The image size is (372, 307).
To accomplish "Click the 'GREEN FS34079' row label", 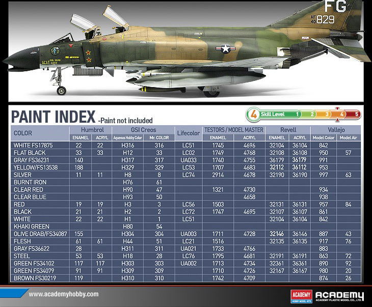I will point(34,271).
